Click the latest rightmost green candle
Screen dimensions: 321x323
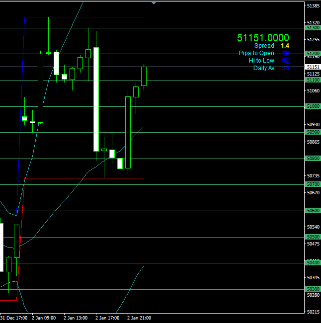tap(144, 76)
